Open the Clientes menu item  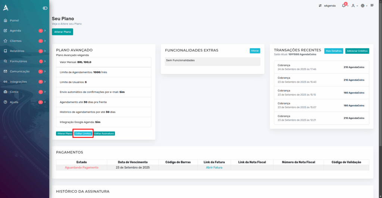(x=16, y=41)
